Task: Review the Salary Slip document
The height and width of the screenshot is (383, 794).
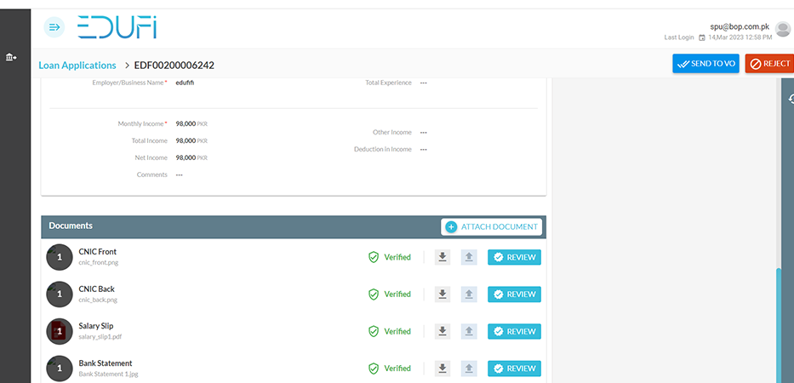Action: (x=514, y=331)
